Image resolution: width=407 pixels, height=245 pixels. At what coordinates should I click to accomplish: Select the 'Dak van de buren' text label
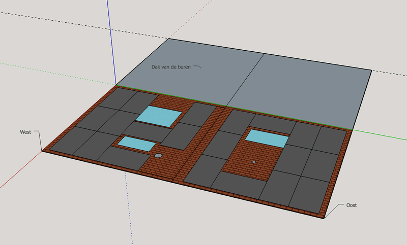[x=171, y=67]
